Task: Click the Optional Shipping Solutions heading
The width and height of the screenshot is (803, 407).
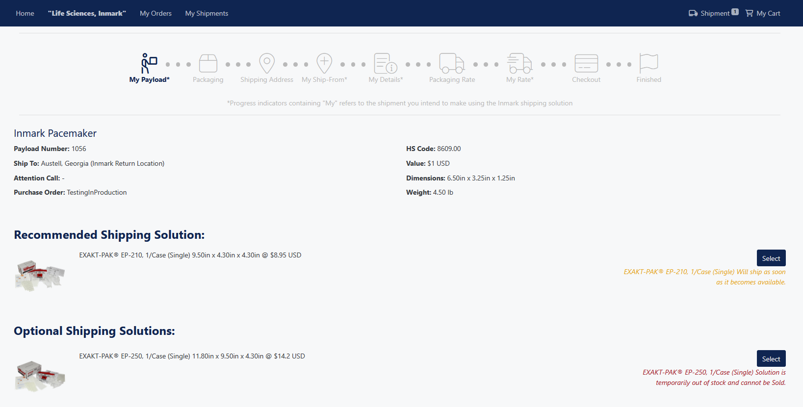Action: [x=94, y=331]
